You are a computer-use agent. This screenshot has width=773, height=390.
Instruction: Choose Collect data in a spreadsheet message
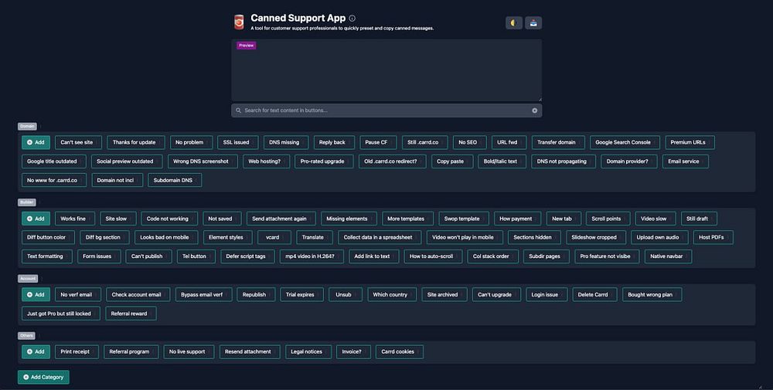click(380, 237)
